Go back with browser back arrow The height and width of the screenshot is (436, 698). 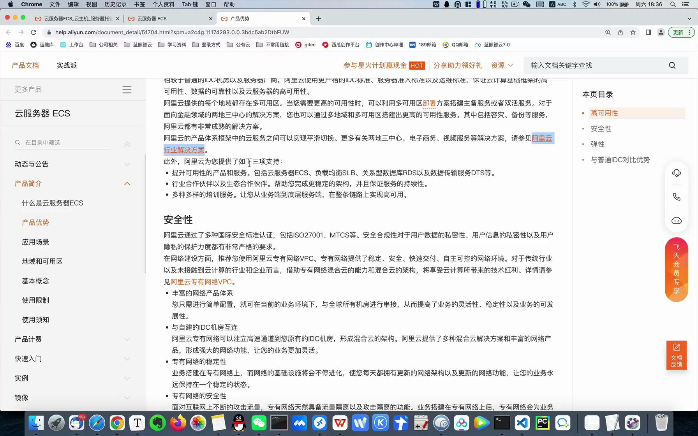(x=9, y=32)
